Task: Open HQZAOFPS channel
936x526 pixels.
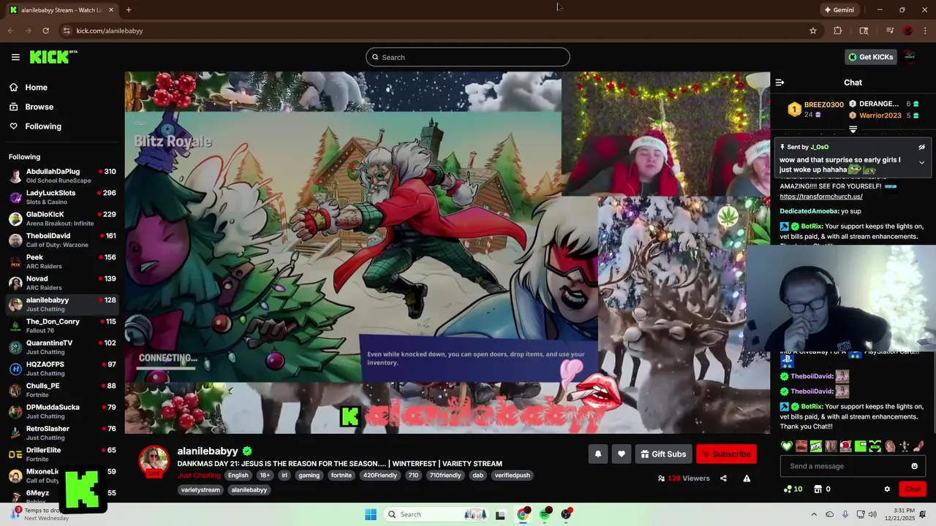Action: [x=63, y=368]
